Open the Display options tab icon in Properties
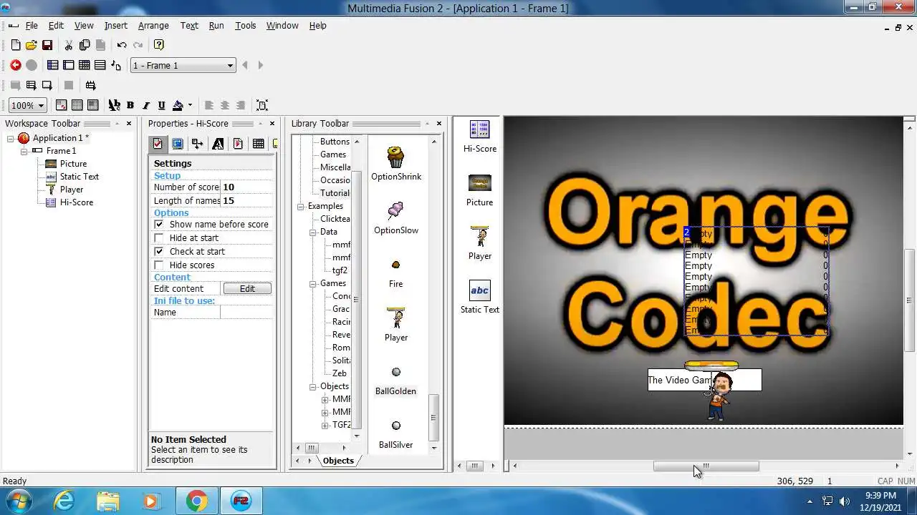Image resolution: width=917 pixels, height=515 pixels. [178, 144]
